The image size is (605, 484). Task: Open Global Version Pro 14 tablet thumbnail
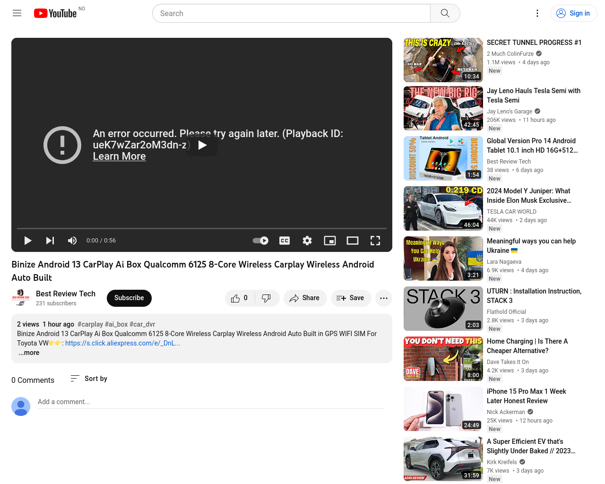443,158
